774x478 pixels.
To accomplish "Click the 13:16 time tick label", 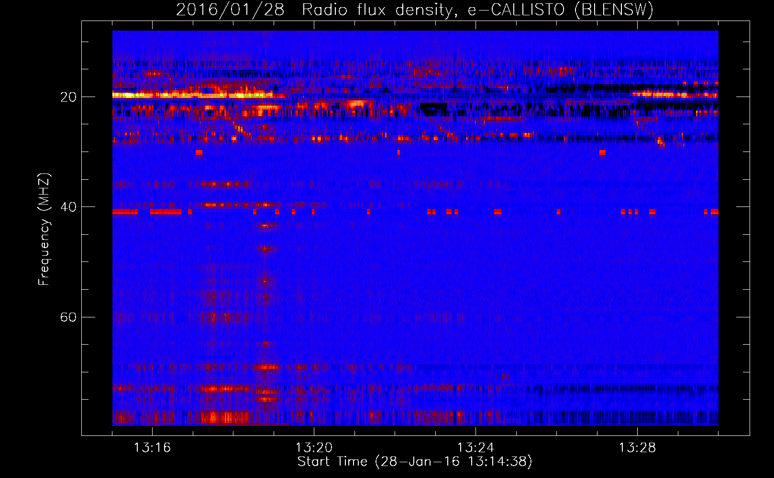I will [x=152, y=448].
